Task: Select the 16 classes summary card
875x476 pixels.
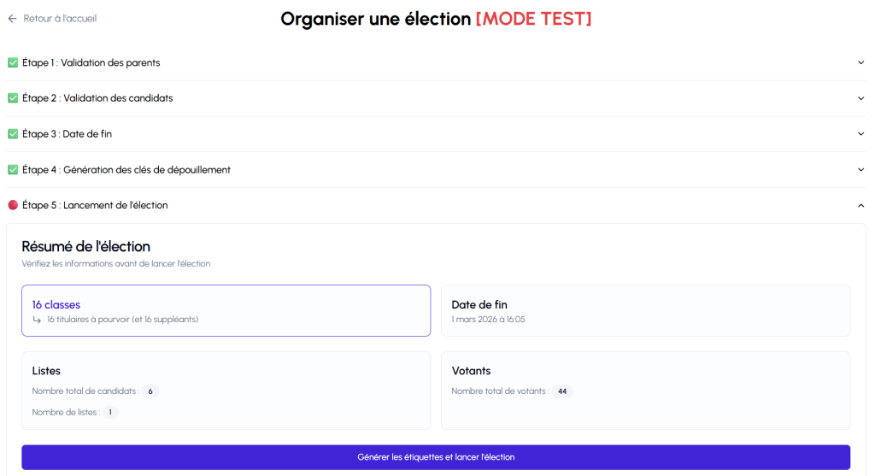Action: tap(226, 310)
